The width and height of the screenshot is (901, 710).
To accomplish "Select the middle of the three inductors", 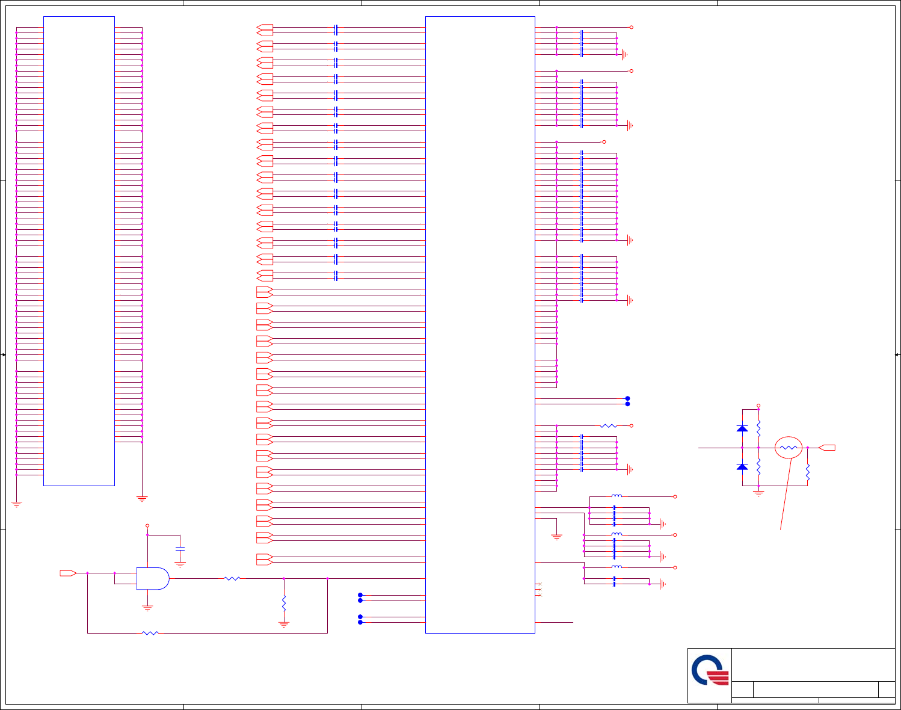I will (x=617, y=534).
